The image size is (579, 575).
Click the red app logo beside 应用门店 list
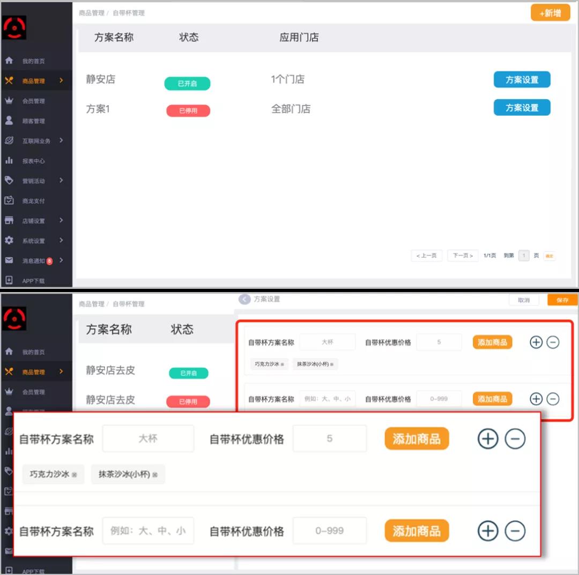click(14, 27)
